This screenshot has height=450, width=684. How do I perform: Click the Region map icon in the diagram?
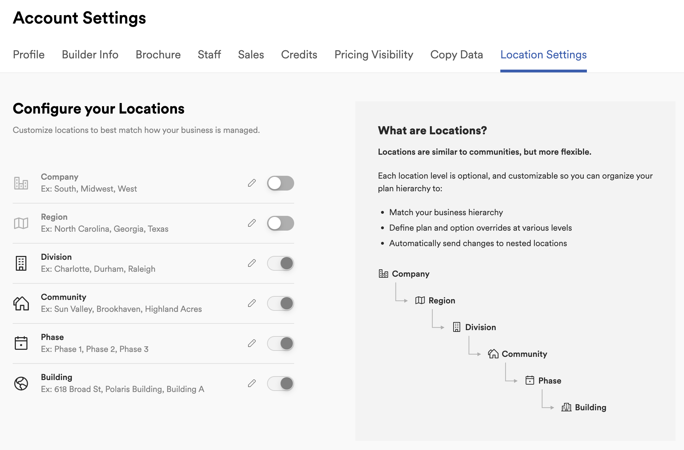tap(419, 300)
